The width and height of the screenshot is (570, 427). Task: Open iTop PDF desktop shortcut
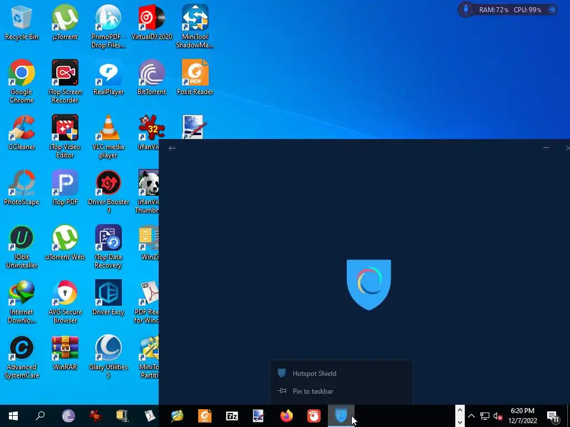(x=65, y=188)
